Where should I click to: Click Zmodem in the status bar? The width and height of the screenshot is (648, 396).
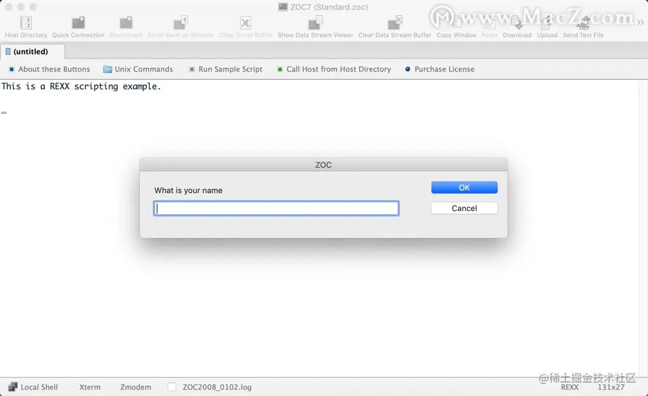(135, 387)
